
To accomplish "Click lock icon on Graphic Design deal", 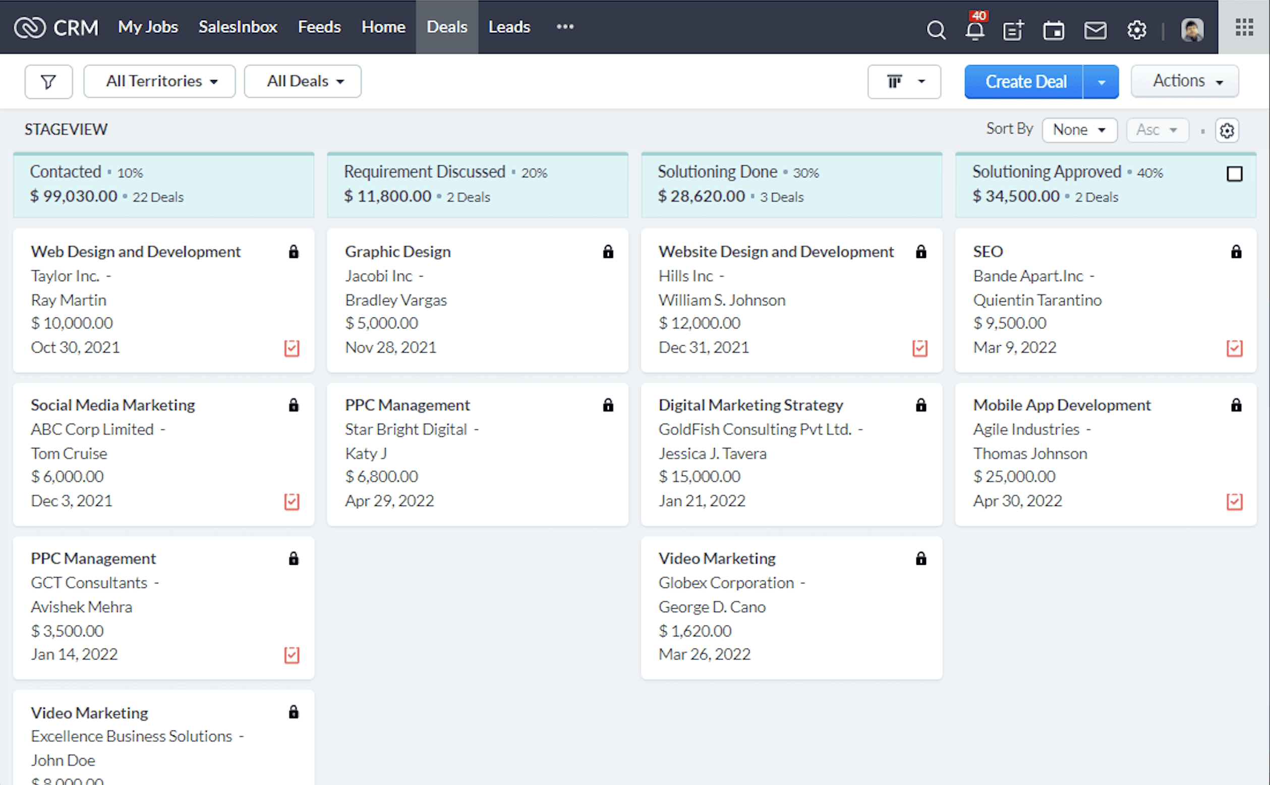I will tap(608, 252).
